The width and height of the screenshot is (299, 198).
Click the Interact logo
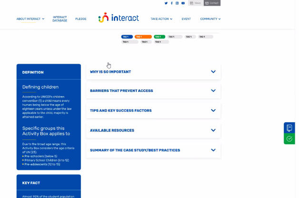tap(119, 18)
